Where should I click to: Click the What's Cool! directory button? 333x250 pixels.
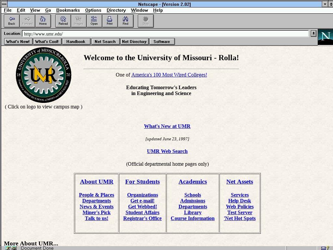(x=47, y=42)
